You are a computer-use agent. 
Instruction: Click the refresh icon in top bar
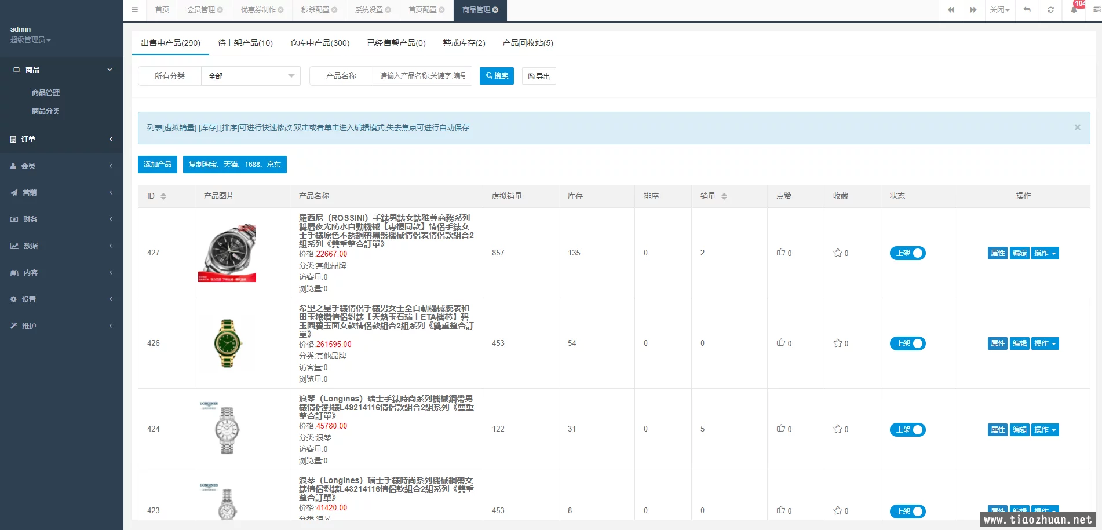click(1050, 10)
